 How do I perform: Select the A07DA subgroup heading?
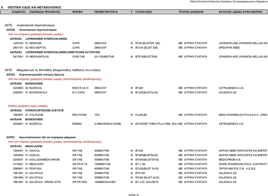[32, 30]
